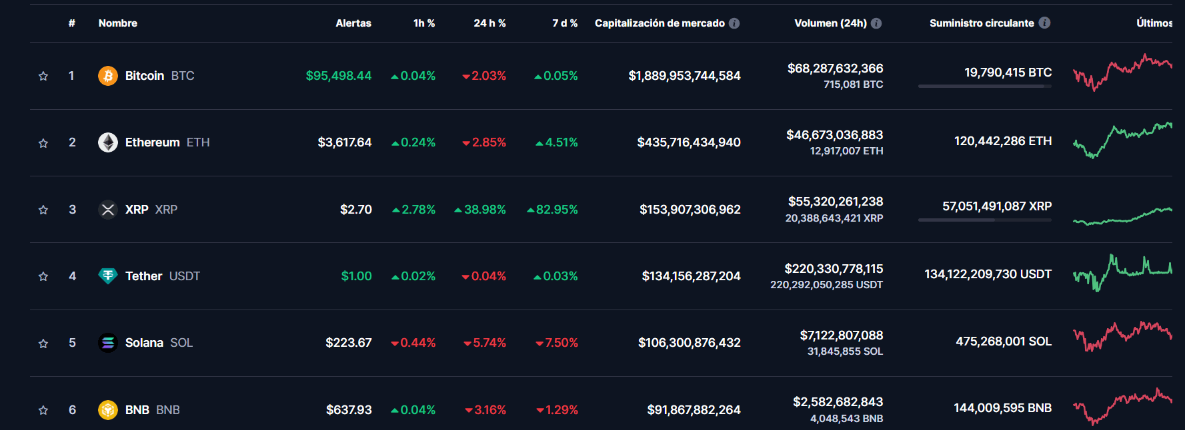Viewport: 1185px width, 430px height.
Task: Click Ethereum market cap $435,716,434,940
Action: click(689, 142)
